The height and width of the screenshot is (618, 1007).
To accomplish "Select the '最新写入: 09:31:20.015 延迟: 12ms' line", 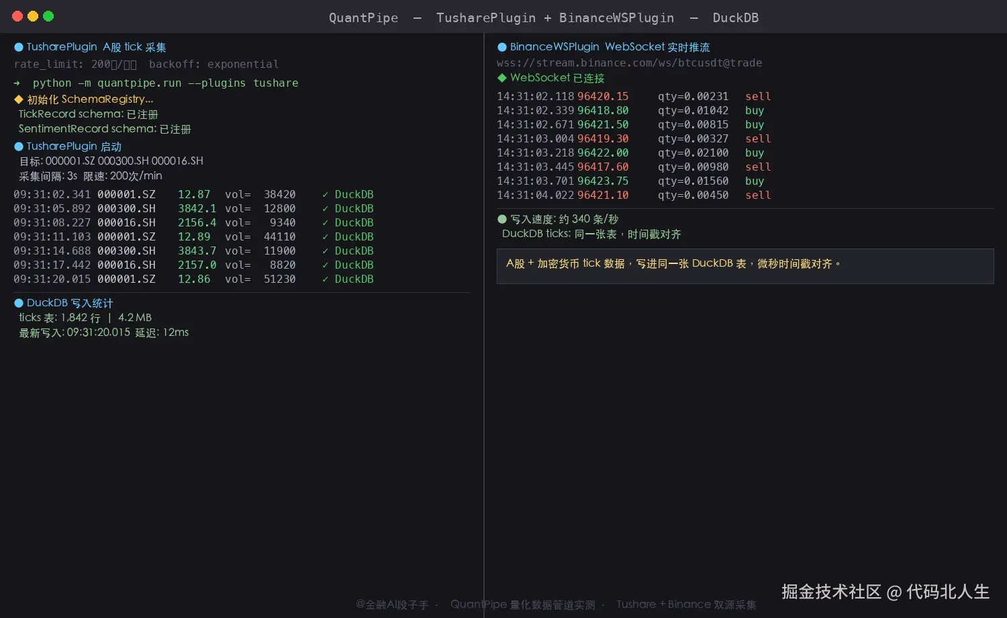I will pyautogui.click(x=104, y=333).
